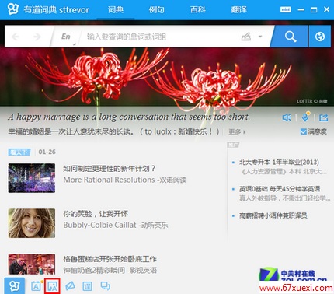The width and height of the screenshot is (334, 294).
Task: Share the daily sentence
Action: coord(324,117)
